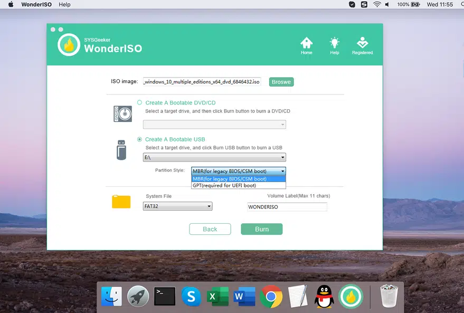The height and width of the screenshot is (313, 464).
Task: Open Finder from the dock
Action: click(111, 296)
